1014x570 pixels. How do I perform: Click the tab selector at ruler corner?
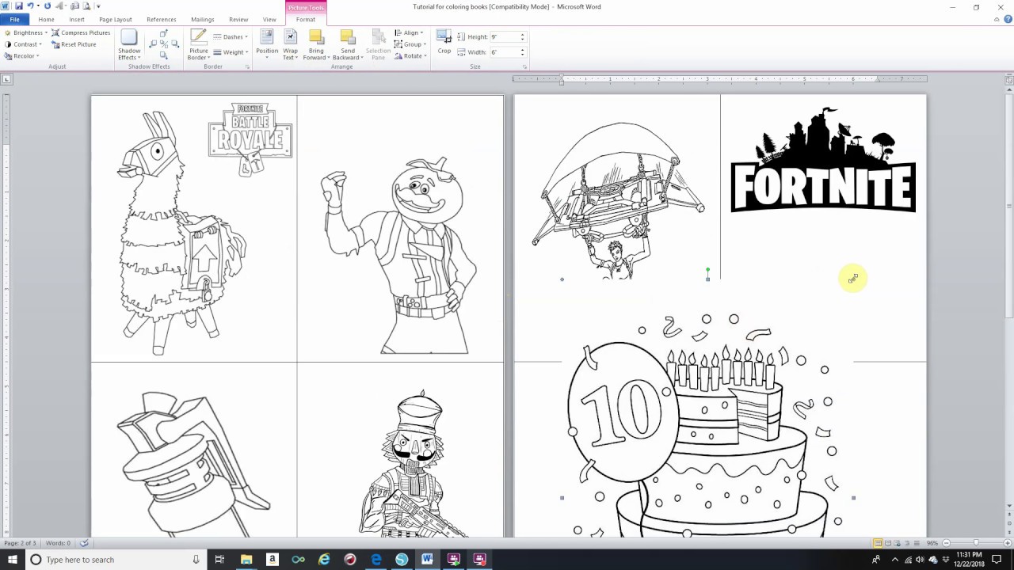(6, 79)
